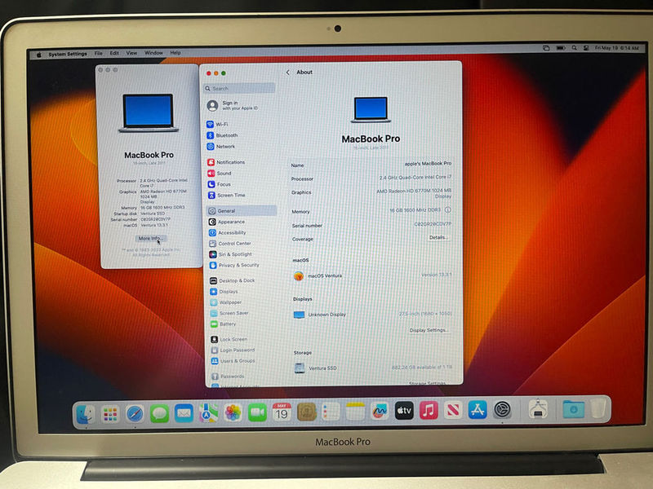Open Freeform from the Dock

(x=380, y=412)
